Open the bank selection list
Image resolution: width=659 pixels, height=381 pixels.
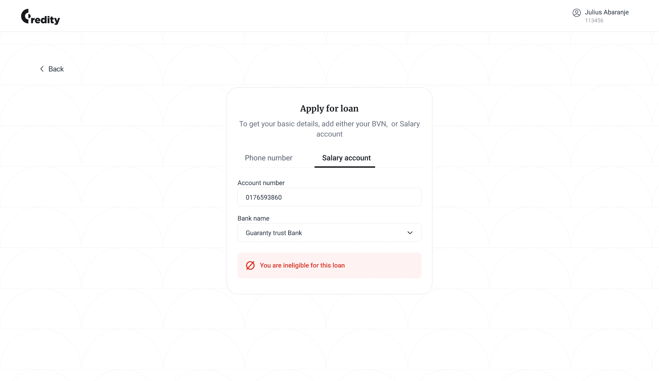(x=329, y=232)
